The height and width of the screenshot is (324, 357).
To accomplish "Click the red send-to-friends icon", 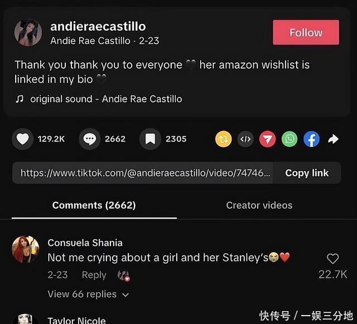I will click(268, 139).
